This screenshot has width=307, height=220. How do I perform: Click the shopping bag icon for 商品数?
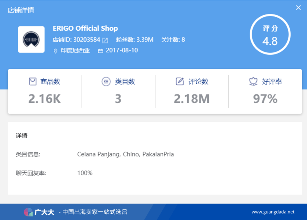[33, 81]
